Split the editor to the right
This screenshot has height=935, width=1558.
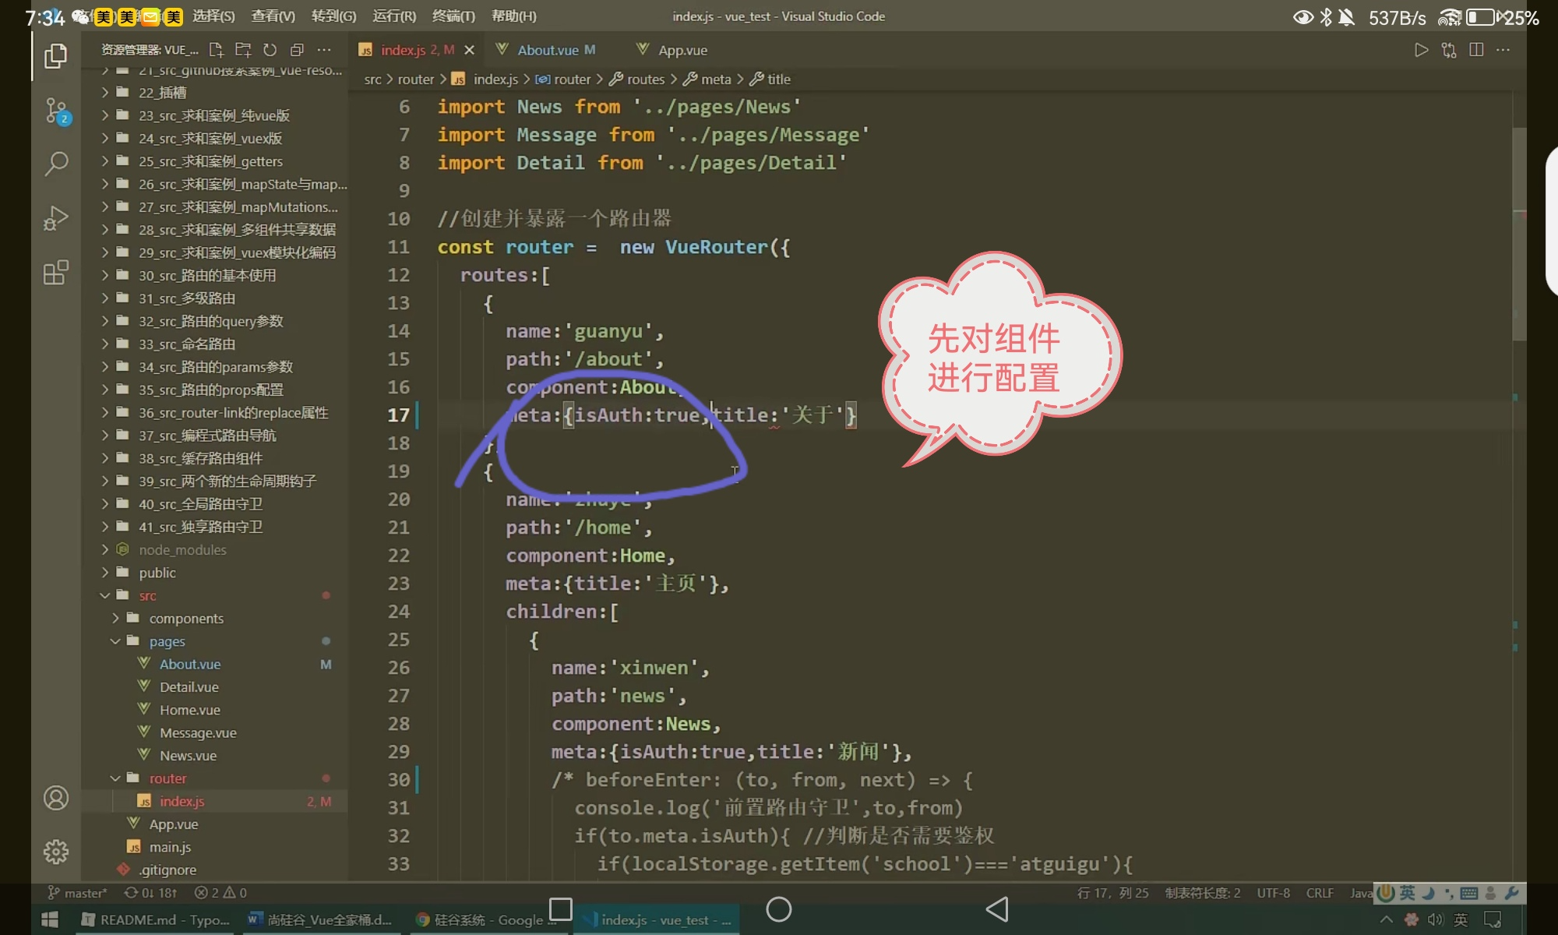(1475, 50)
